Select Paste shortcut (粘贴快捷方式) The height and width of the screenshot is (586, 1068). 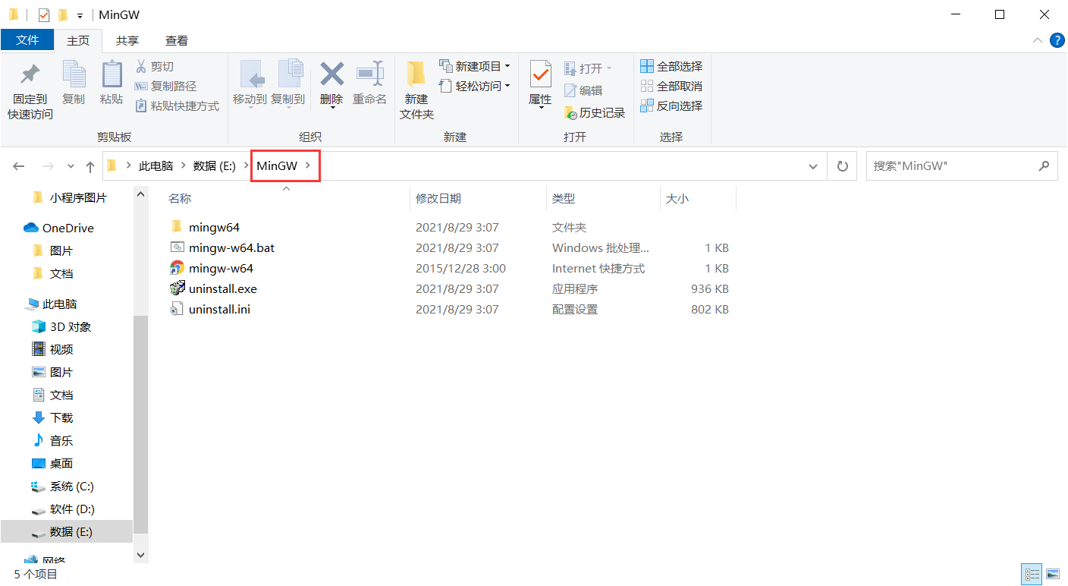(x=177, y=106)
